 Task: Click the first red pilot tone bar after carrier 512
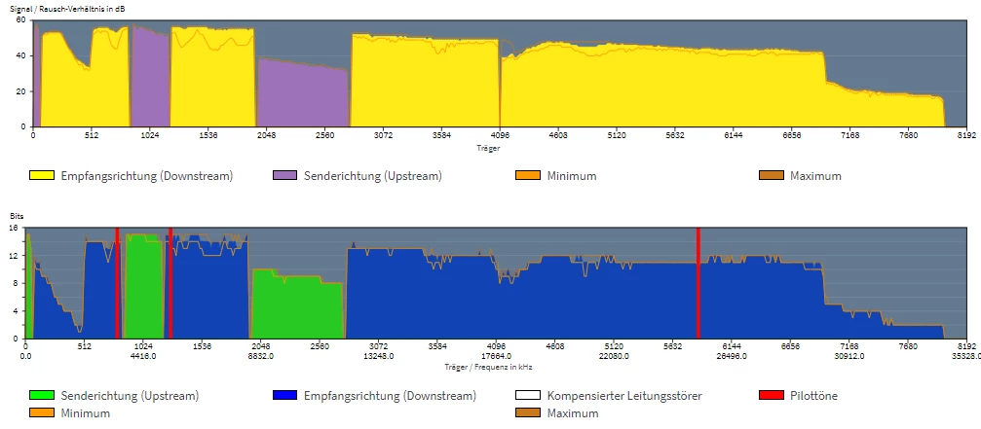(x=117, y=283)
